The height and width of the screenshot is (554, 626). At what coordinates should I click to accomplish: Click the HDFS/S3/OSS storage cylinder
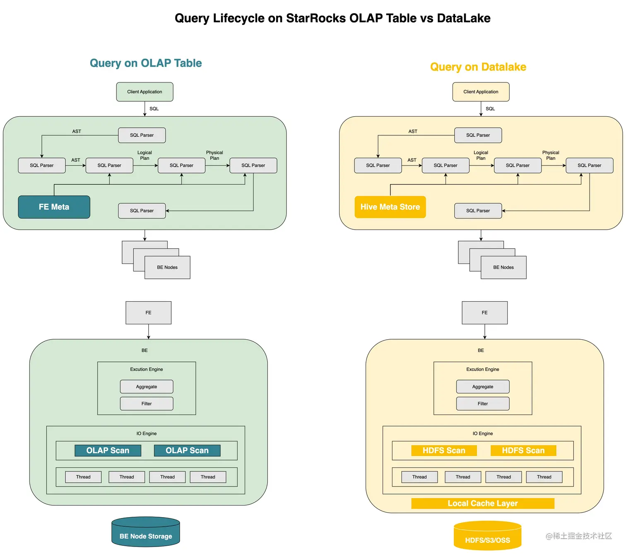tap(488, 536)
